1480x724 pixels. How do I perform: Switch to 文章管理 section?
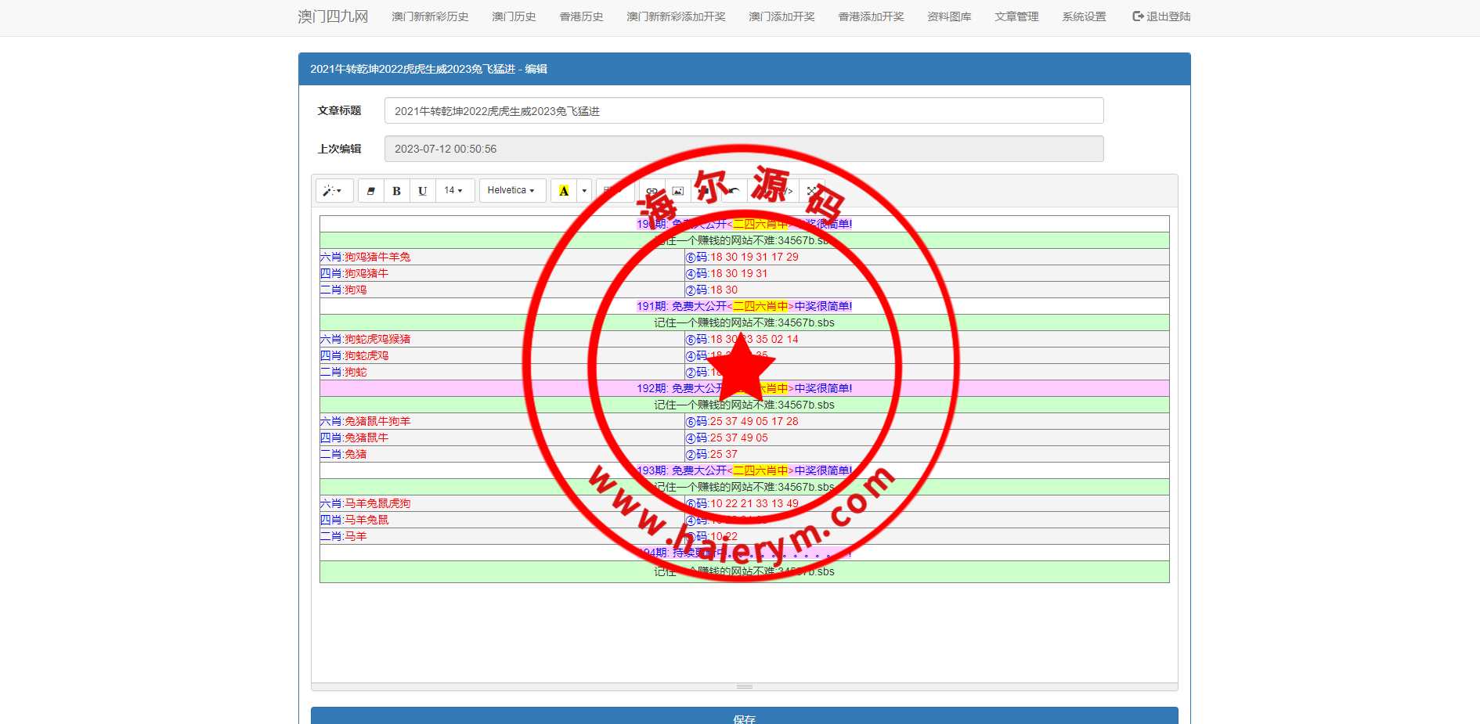1016,16
